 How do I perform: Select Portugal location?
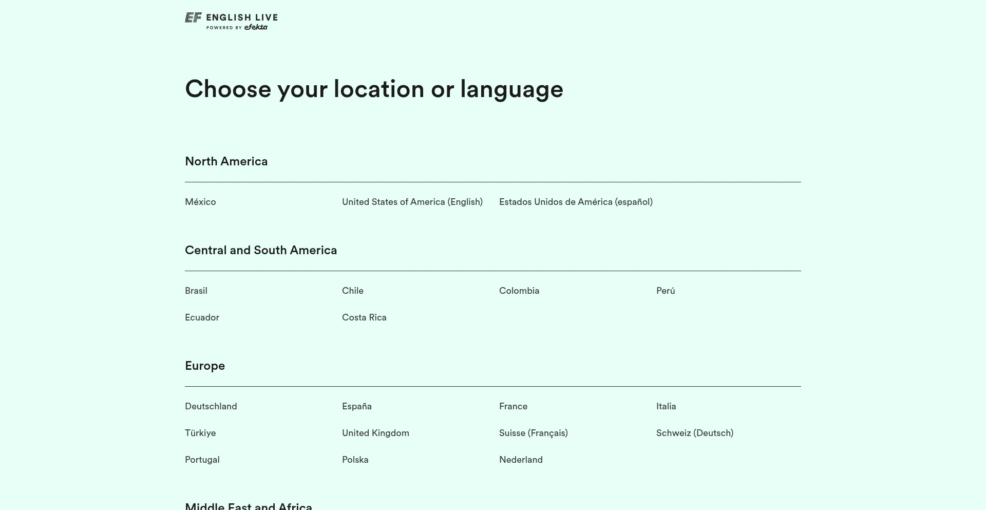(x=202, y=460)
